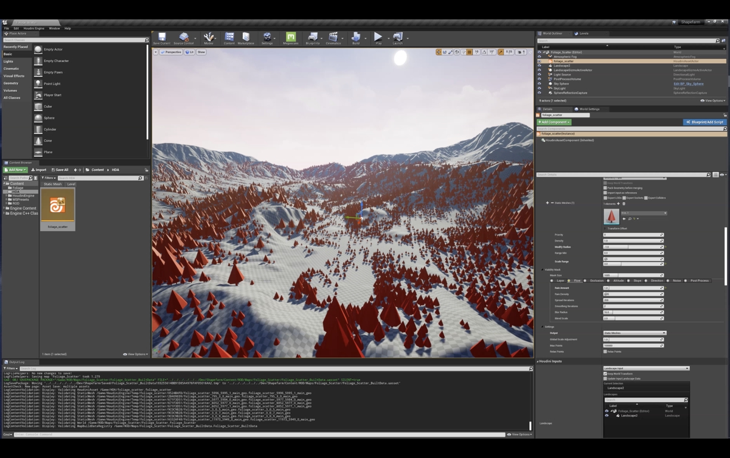This screenshot has height=458, width=730.
Task: Click the Save Current toolbar icon
Action: click(162, 38)
